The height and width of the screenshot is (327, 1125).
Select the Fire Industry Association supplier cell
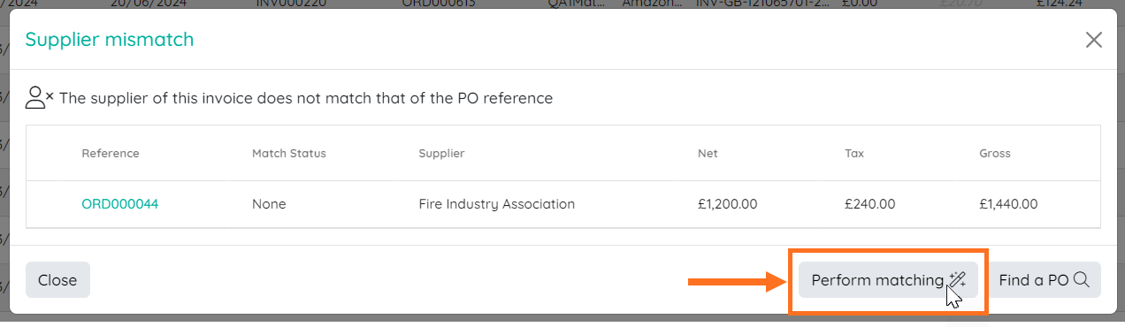click(x=496, y=204)
